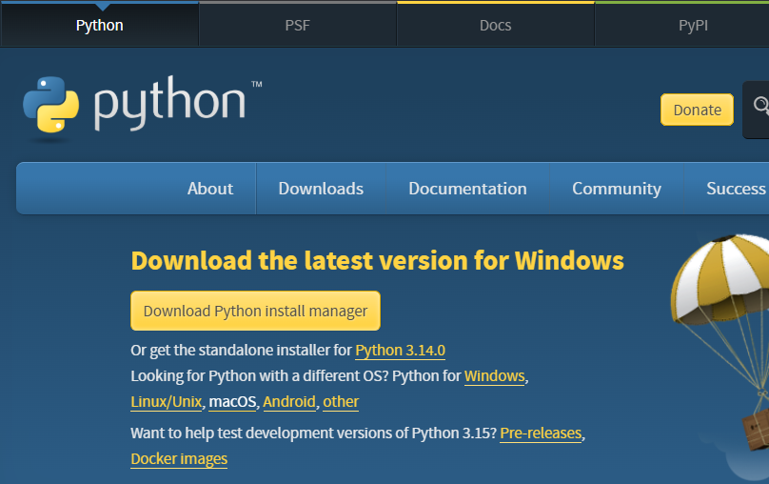The height and width of the screenshot is (484, 769).
Task: Click the yellow Donate button
Action: click(x=697, y=110)
